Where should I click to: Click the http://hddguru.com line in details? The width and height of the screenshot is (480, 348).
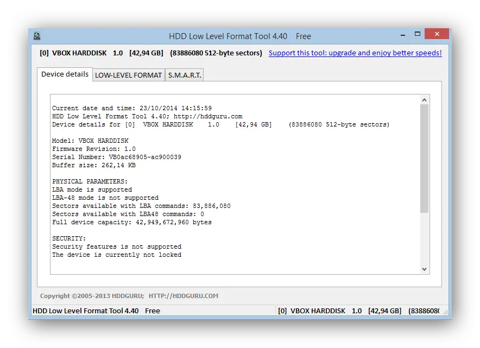tap(147, 116)
